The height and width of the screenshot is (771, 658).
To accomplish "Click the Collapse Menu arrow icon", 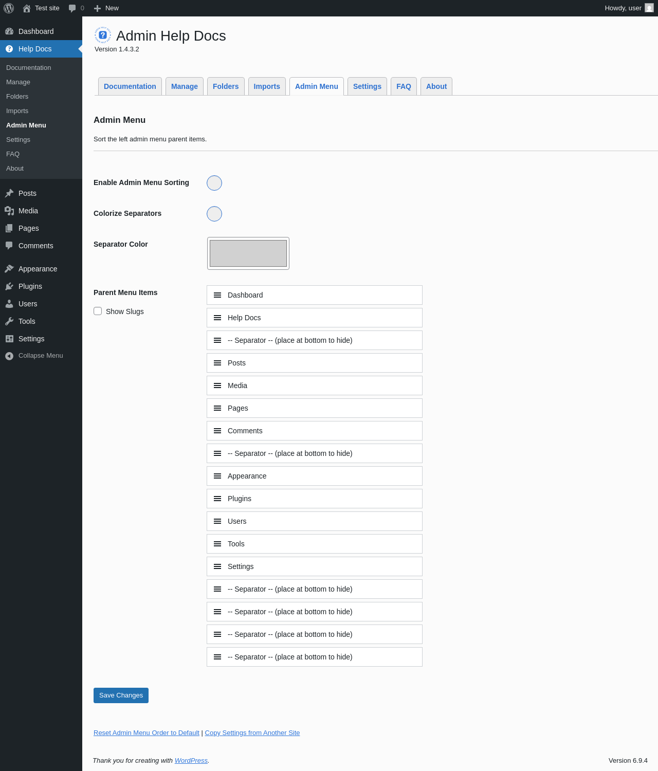I will pos(9,356).
